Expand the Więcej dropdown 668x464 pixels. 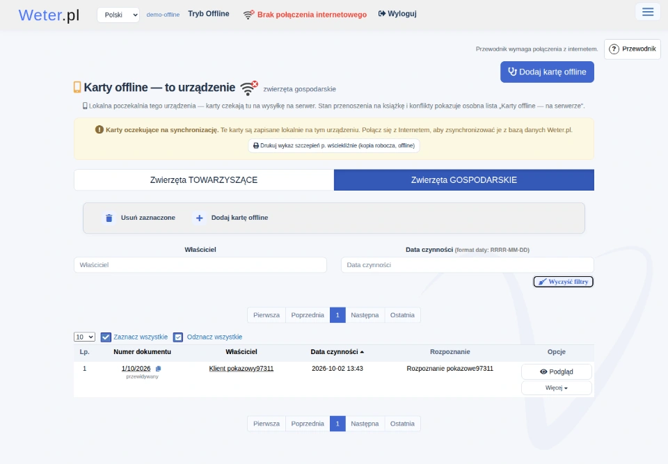click(x=557, y=387)
